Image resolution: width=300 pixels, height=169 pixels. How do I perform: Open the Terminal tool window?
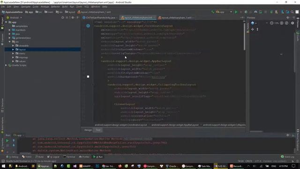(69, 157)
